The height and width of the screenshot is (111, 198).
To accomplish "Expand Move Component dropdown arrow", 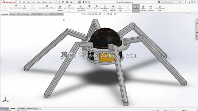I will 70,11.
